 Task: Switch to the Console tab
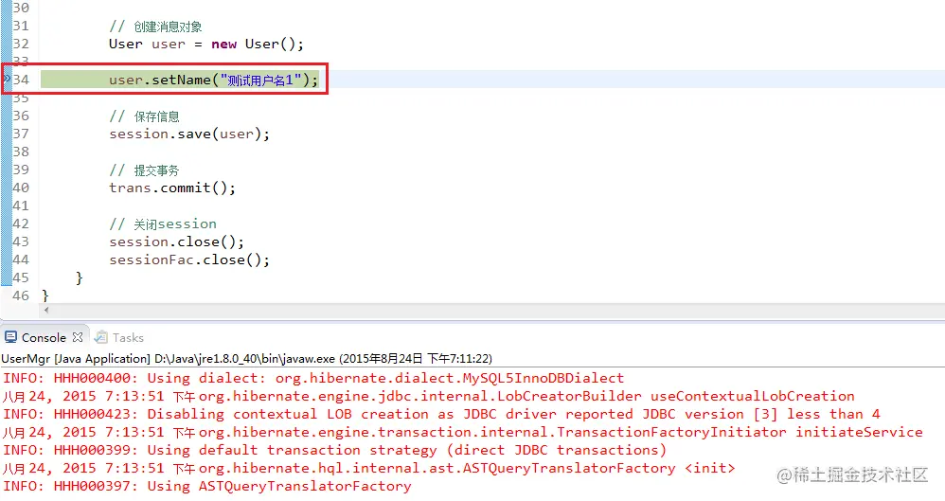click(44, 337)
